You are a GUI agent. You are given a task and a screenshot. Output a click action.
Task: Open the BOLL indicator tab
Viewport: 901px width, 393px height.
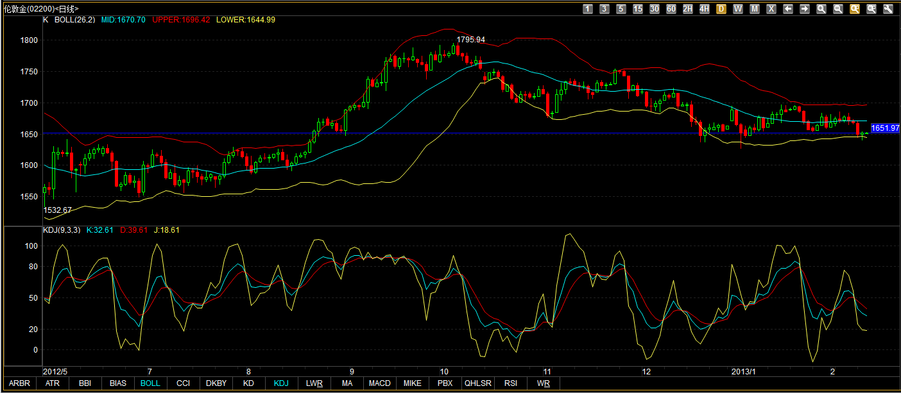click(150, 383)
